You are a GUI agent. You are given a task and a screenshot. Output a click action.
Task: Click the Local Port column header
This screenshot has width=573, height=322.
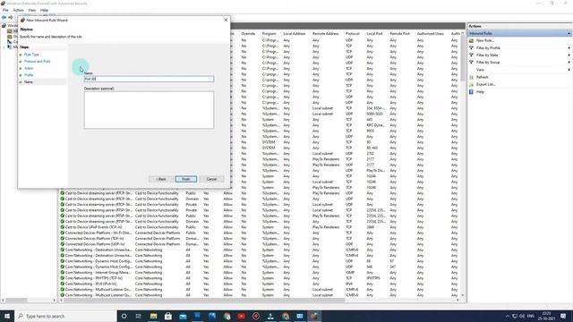click(374, 34)
